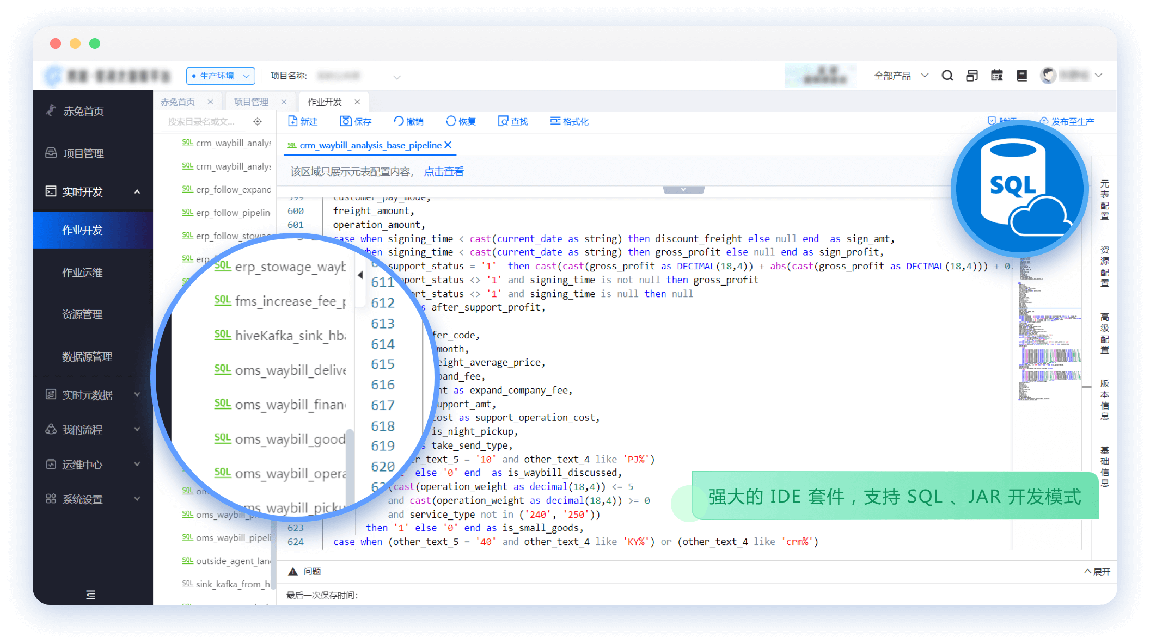Select 作业运维 in the sidebar menu
This screenshot has height=644, width=1150.
point(82,273)
